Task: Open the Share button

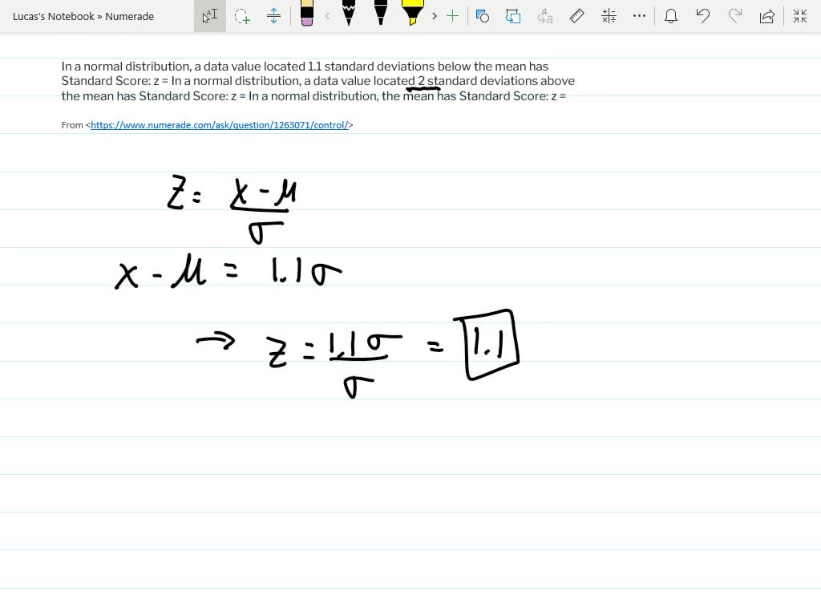Action: click(x=767, y=16)
